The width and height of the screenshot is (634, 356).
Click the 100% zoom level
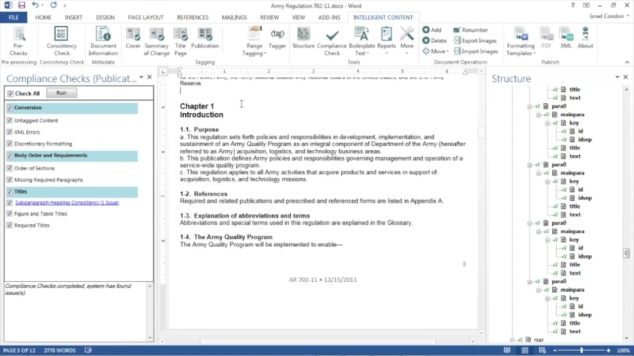tap(623, 350)
